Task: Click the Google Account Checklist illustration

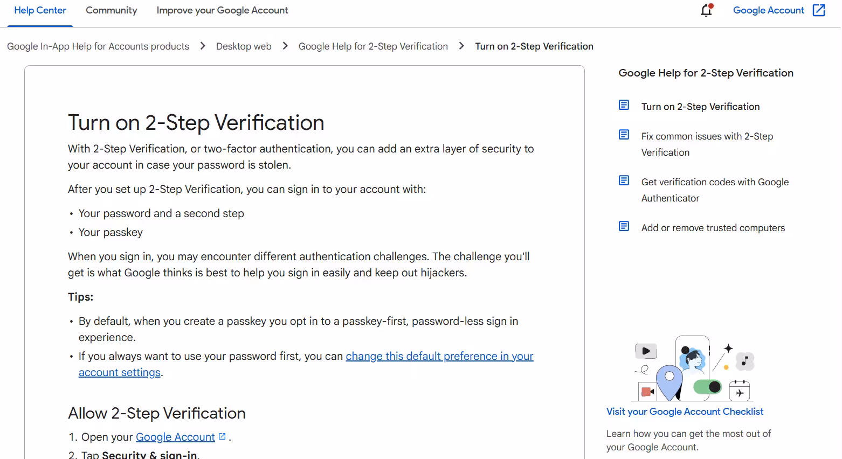Action: pyautogui.click(x=693, y=368)
